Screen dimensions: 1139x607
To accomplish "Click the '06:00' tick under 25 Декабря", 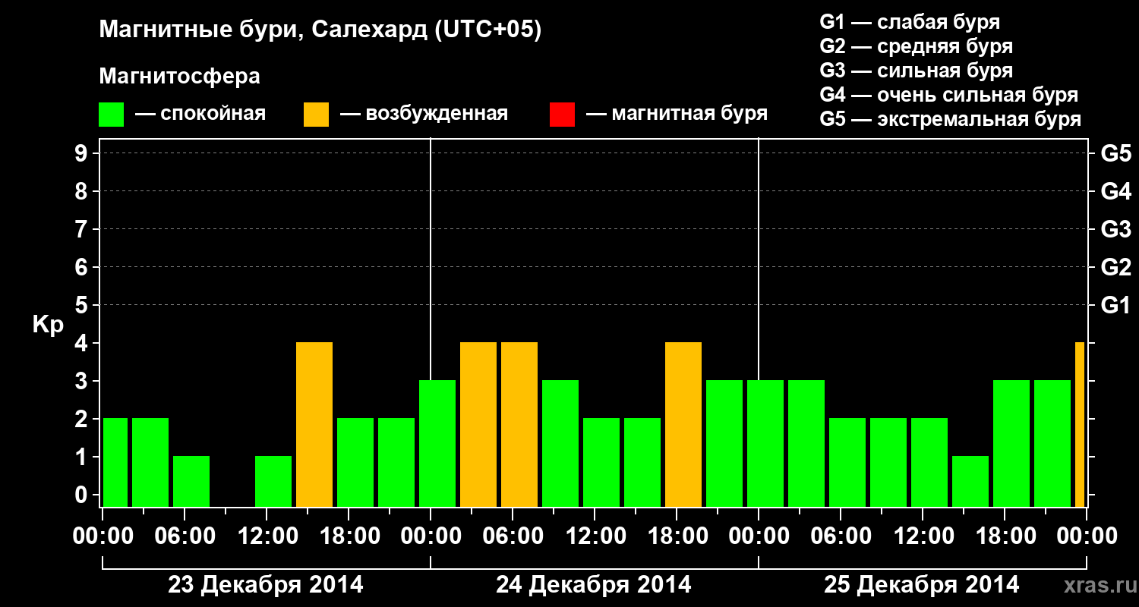I will (841, 536).
